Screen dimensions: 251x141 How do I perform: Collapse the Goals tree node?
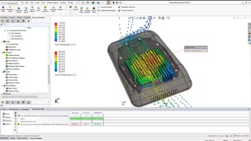pos(2,72)
